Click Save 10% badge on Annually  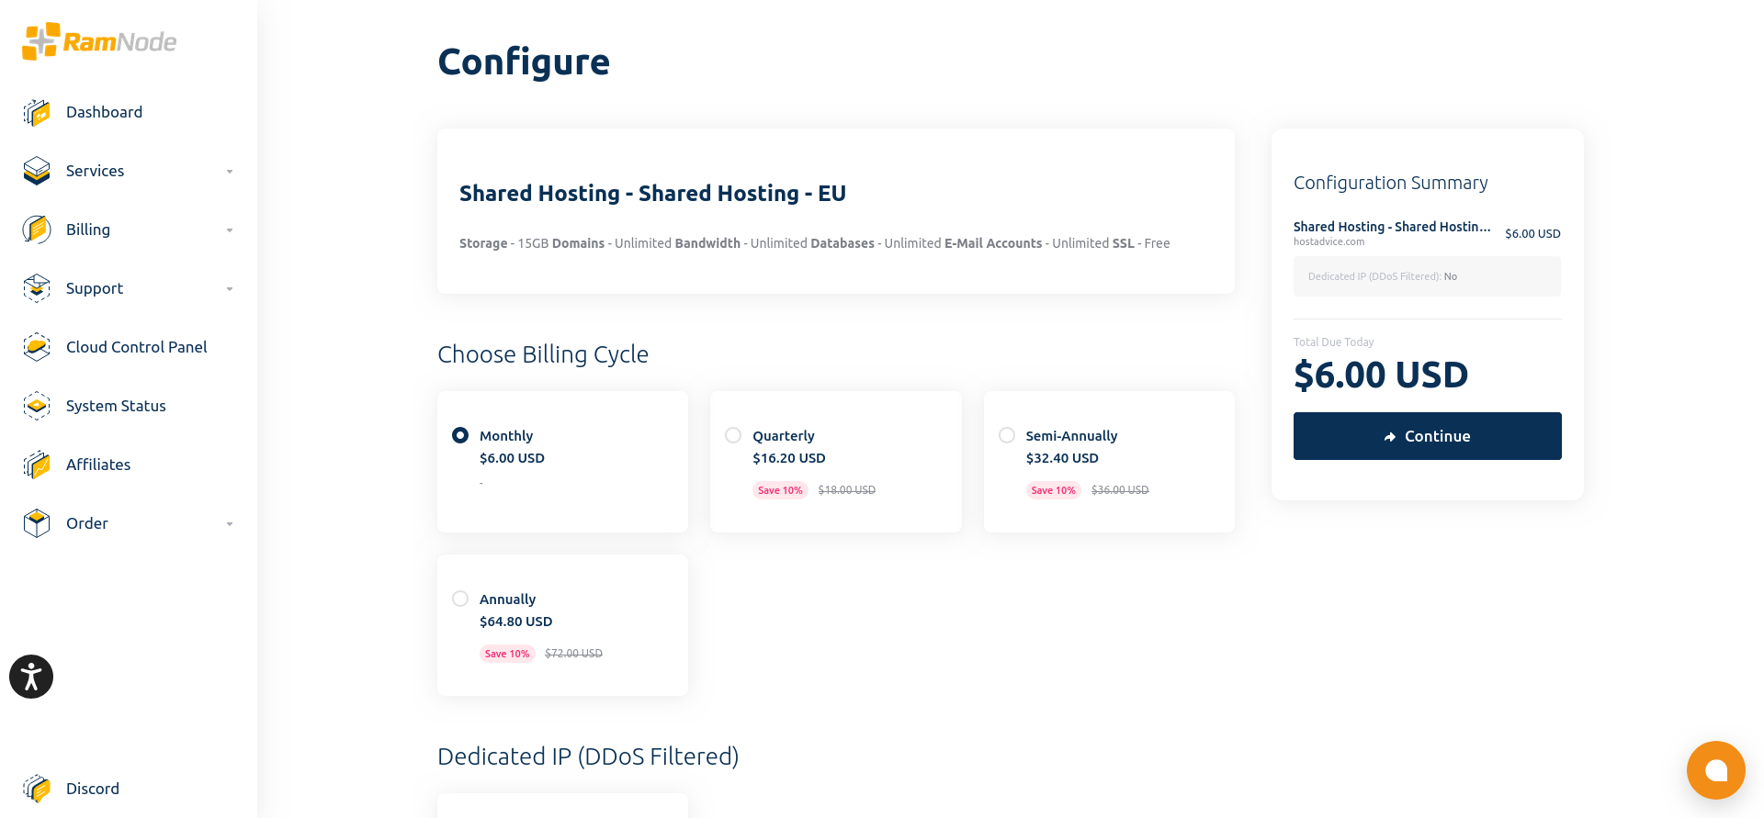coord(507,654)
